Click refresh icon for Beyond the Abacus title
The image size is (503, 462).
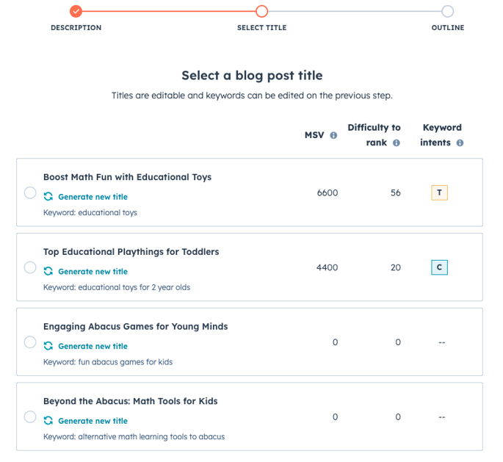(x=48, y=421)
